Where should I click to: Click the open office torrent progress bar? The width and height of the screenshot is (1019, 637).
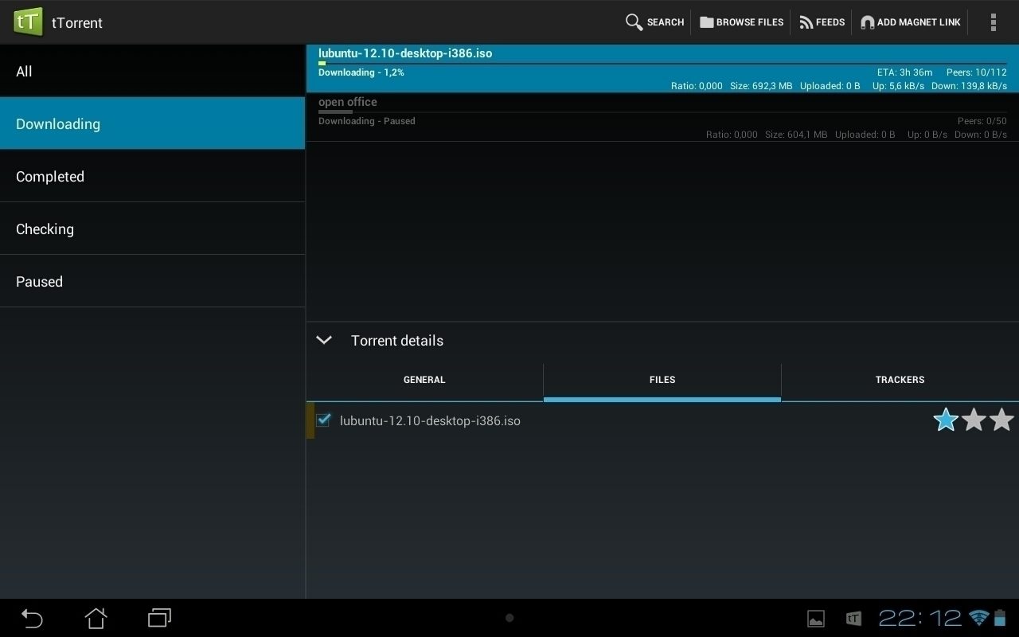(662, 111)
